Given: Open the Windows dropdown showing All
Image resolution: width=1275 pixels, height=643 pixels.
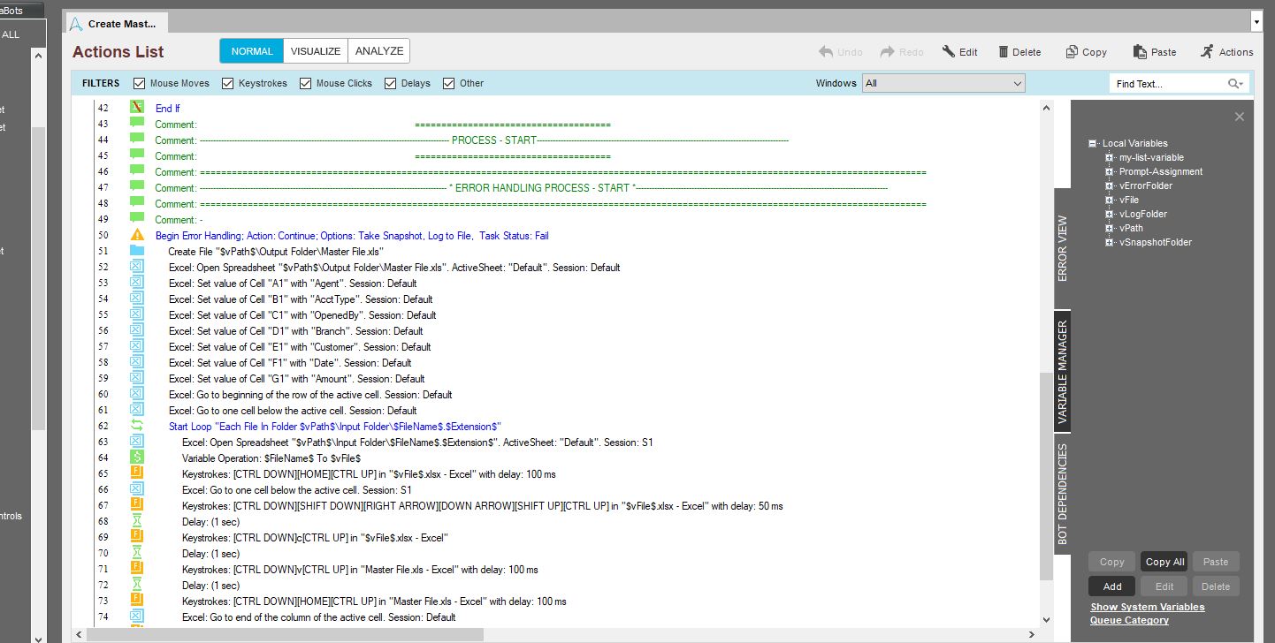Looking at the screenshot, I should click(x=943, y=83).
